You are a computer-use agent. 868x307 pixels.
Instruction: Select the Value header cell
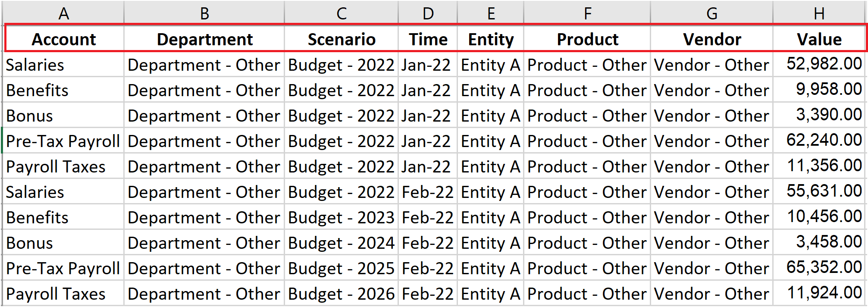pyautogui.click(x=819, y=39)
